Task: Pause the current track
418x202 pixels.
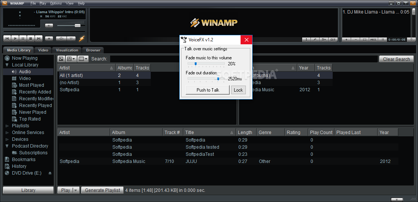Action: (23, 39)
